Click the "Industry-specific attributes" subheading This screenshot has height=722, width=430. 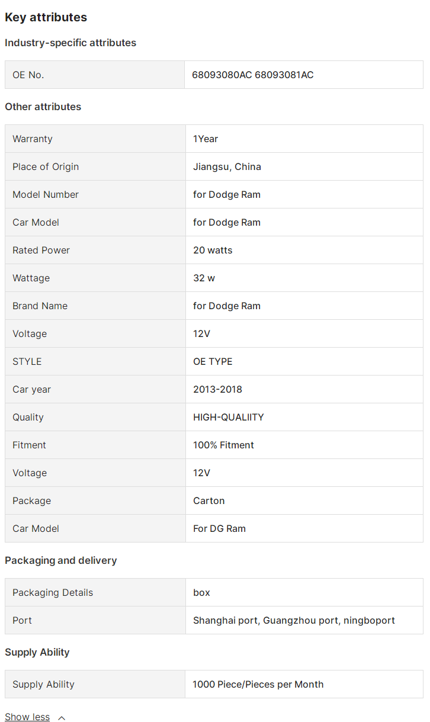70,43
